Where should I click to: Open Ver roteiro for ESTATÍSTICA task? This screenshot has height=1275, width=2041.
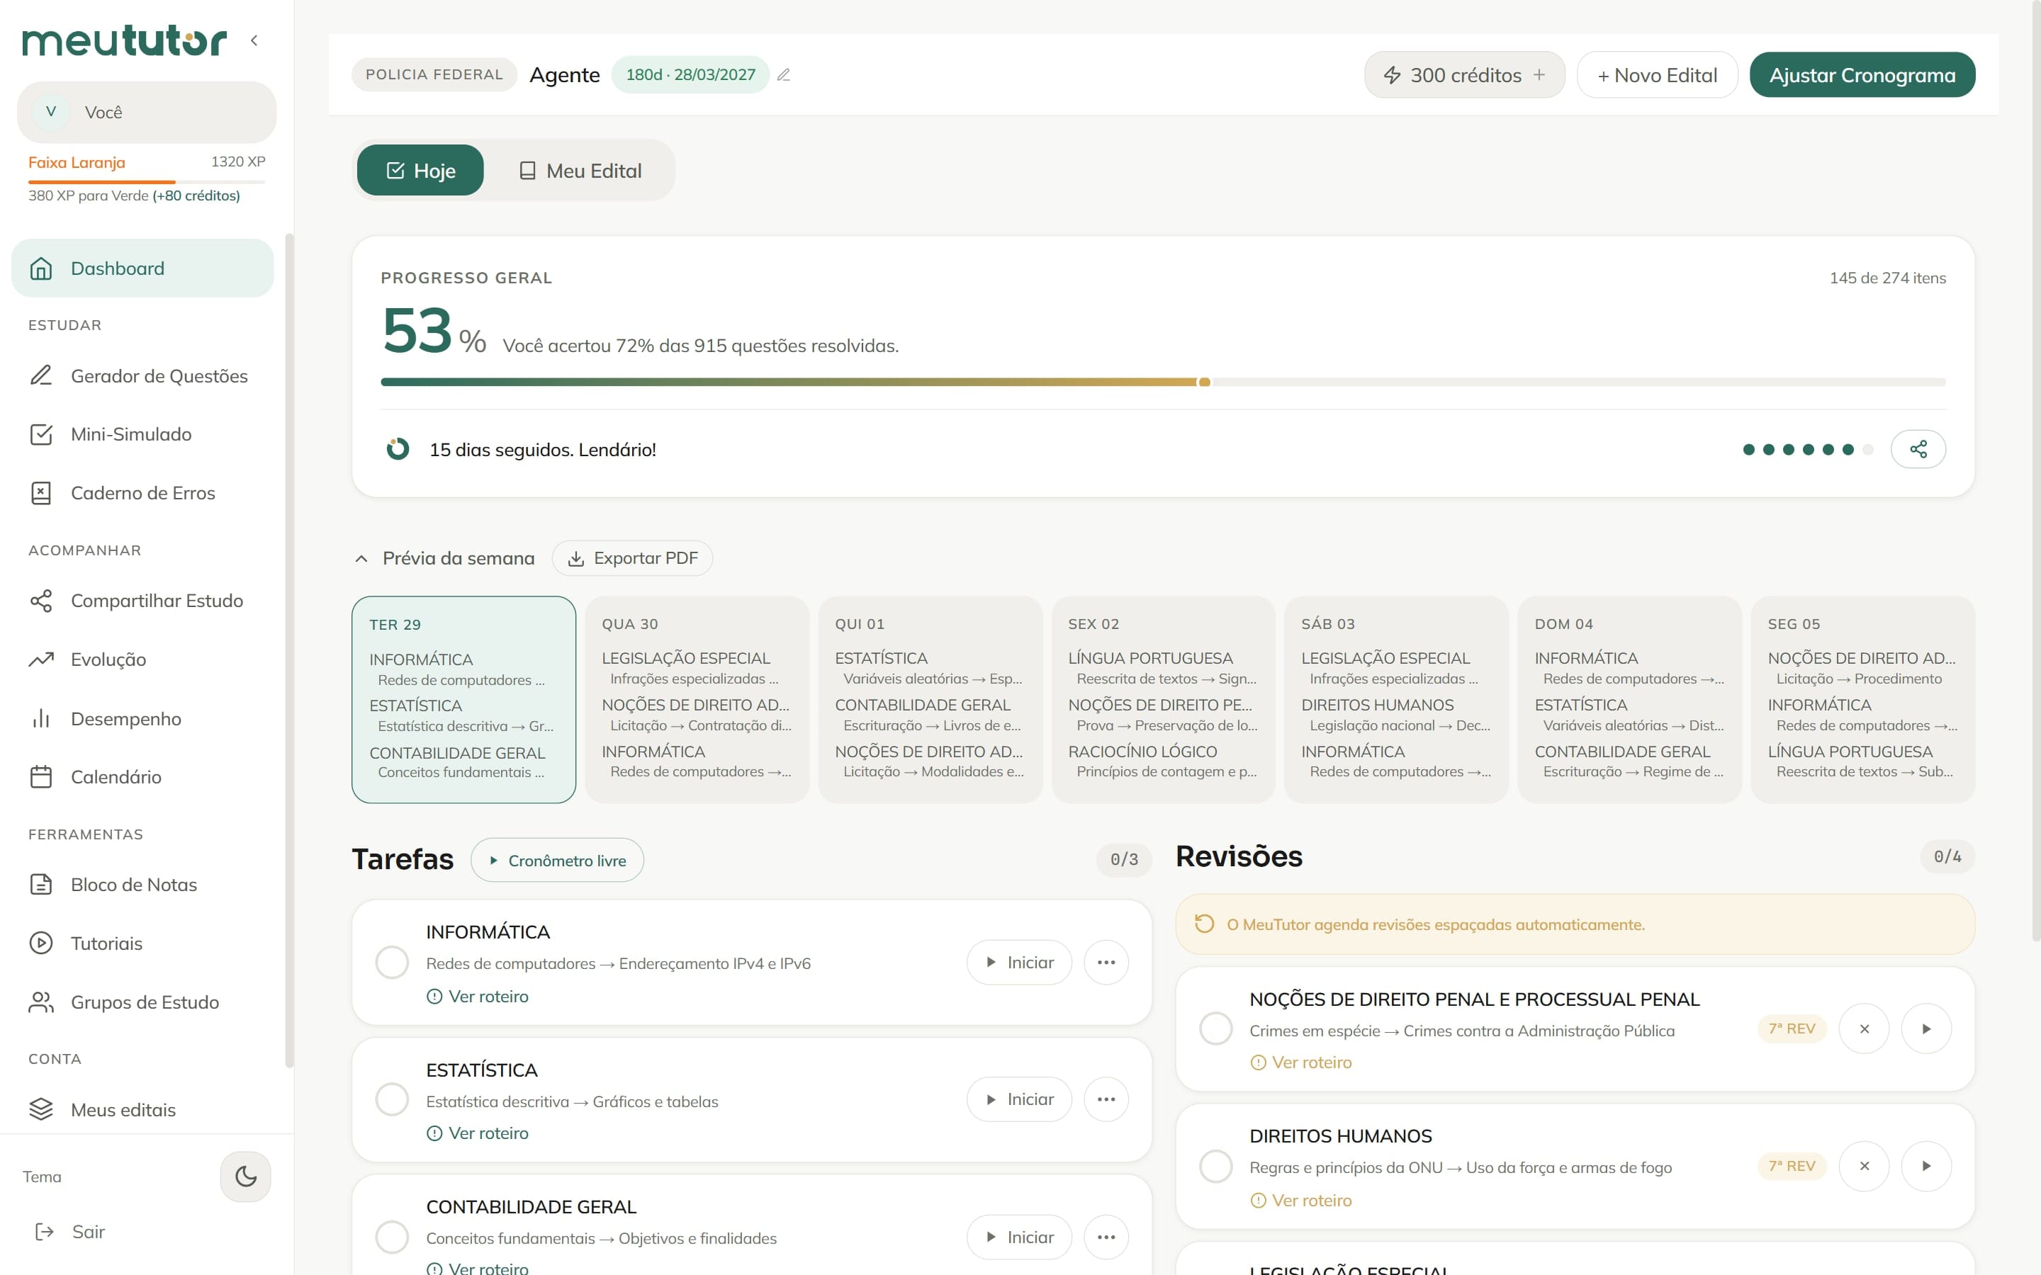click(478, 1133)
